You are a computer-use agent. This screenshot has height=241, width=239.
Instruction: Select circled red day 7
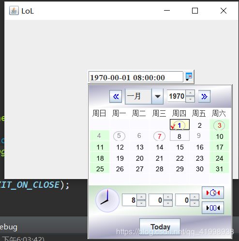point(159,136)
